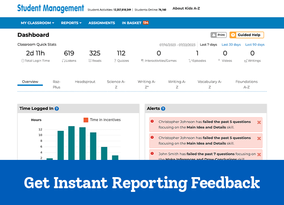Select the Overview tab
284x205 pixels.
pyautogui.click(x=30, y=82)
